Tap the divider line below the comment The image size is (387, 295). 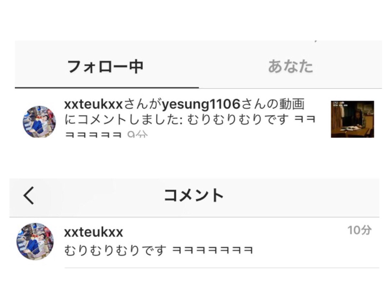click(222, 268)
